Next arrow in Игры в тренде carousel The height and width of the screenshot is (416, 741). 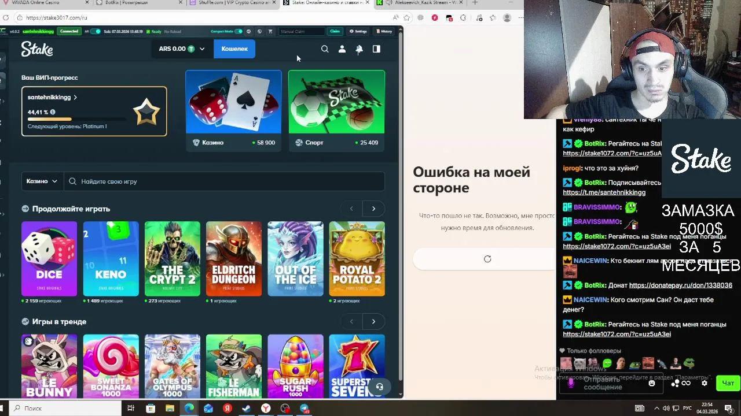(373, 321)
